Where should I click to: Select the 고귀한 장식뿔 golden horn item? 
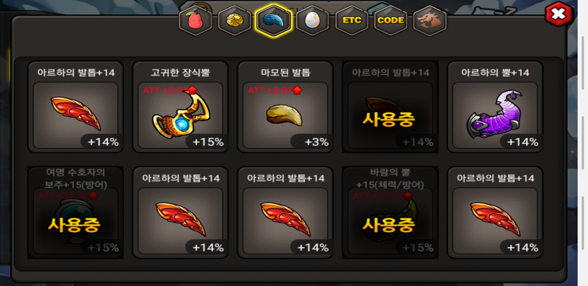point(180,107)
